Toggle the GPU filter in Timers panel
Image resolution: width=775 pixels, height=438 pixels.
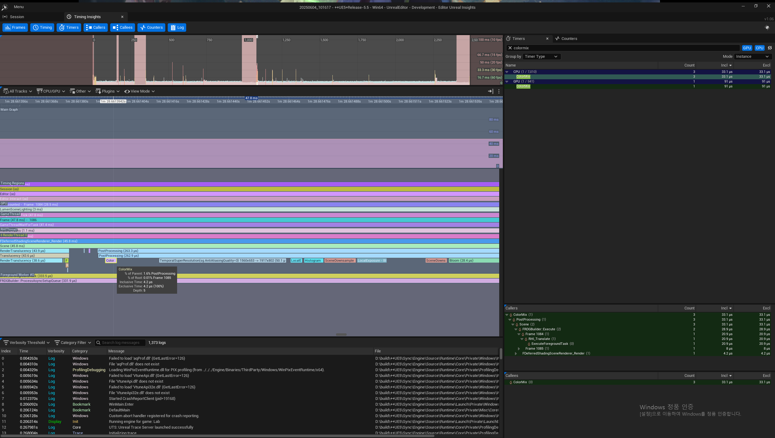747,48
